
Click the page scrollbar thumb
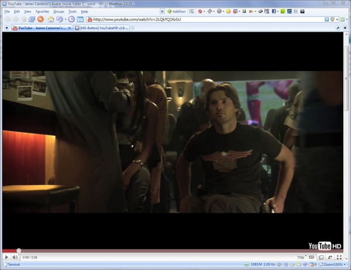pyautogui.click(x=346, y=79)
